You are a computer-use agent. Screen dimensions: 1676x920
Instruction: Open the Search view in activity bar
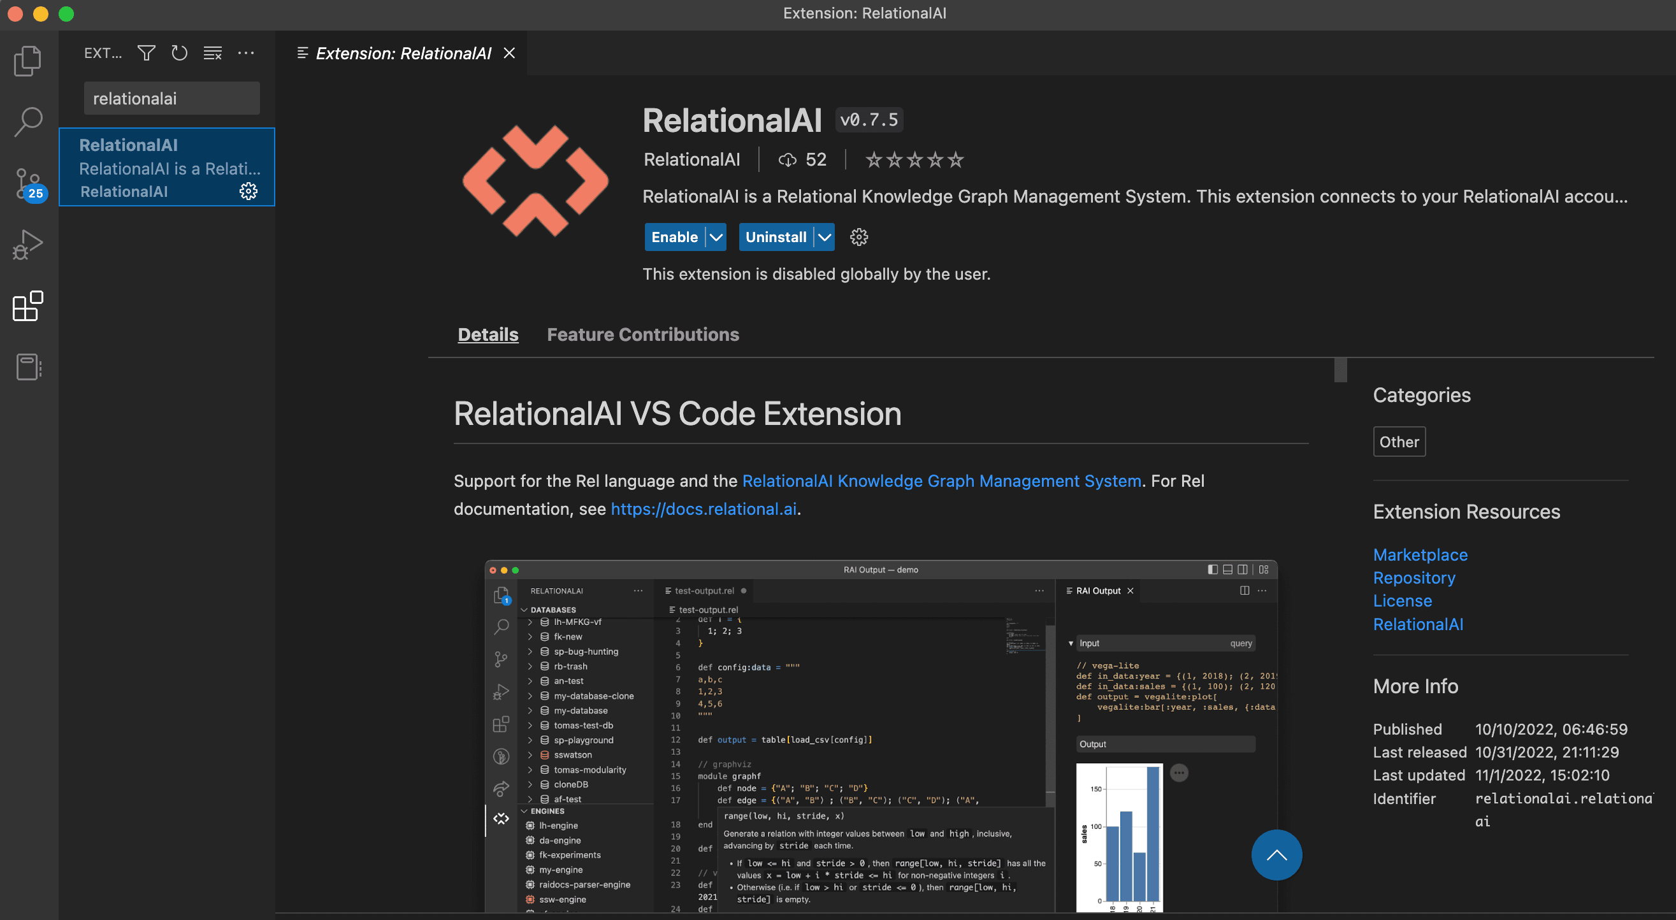[x=27, y=122]
